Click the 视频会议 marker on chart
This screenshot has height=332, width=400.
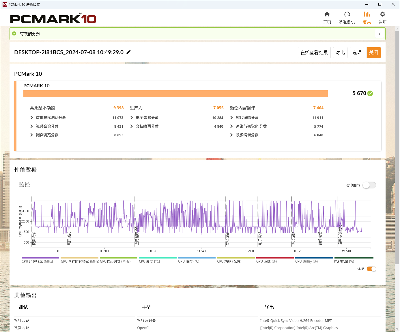(x=34, y=238)
